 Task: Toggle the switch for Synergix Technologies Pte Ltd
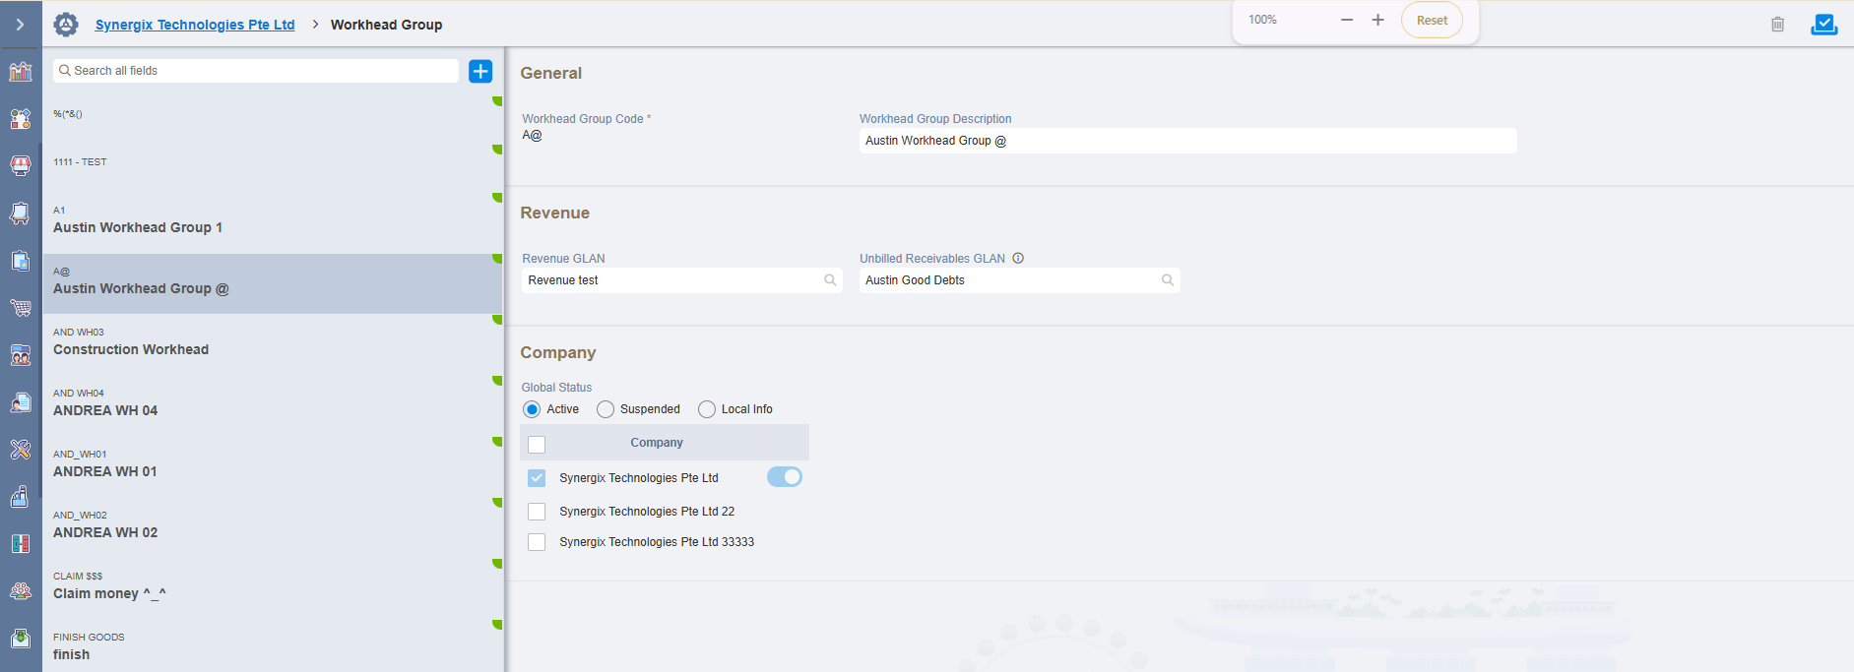[785, 477]
